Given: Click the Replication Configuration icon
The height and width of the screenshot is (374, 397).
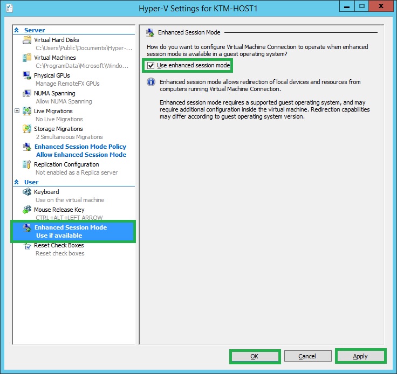Looking at the screenshot, I should 27,164.
